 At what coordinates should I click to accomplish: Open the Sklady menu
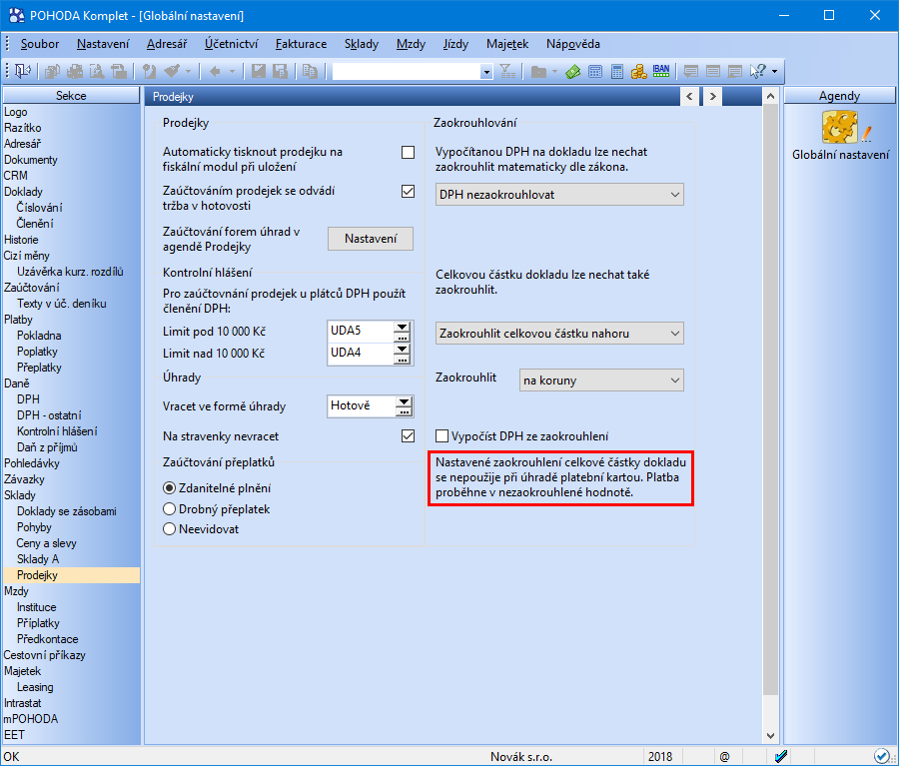[x=362, y=44]
